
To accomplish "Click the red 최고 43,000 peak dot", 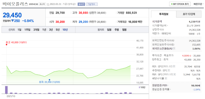I will 6,45.
